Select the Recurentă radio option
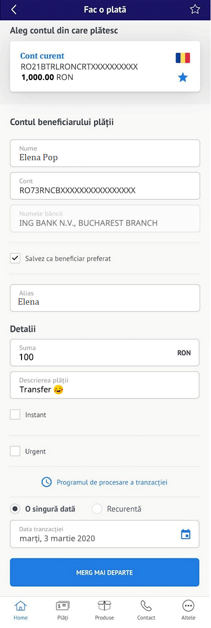This screenshot has width=211, height=628. [97, 509]
